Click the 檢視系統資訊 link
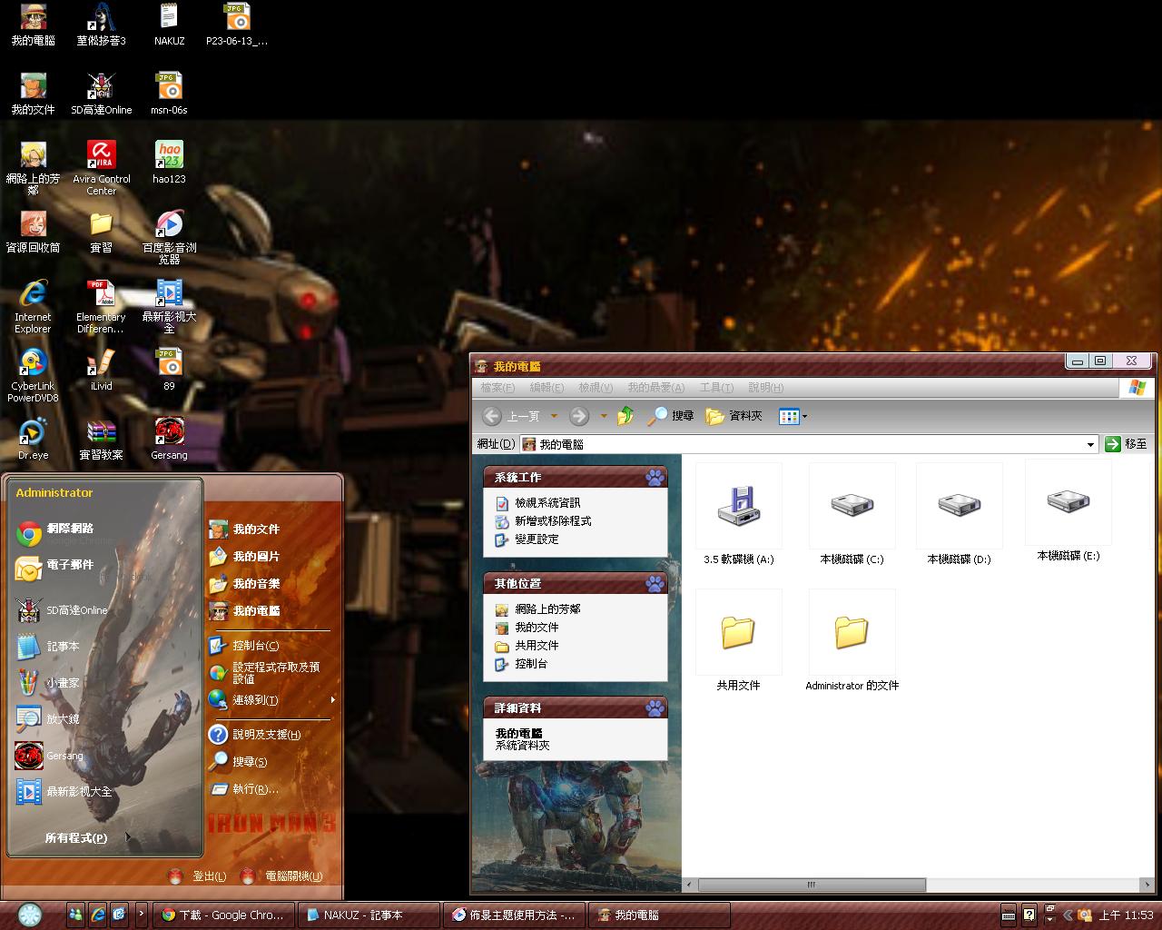Image resolution: width=1162 pixels, height=930 pixels. click(x=547, y=503)
